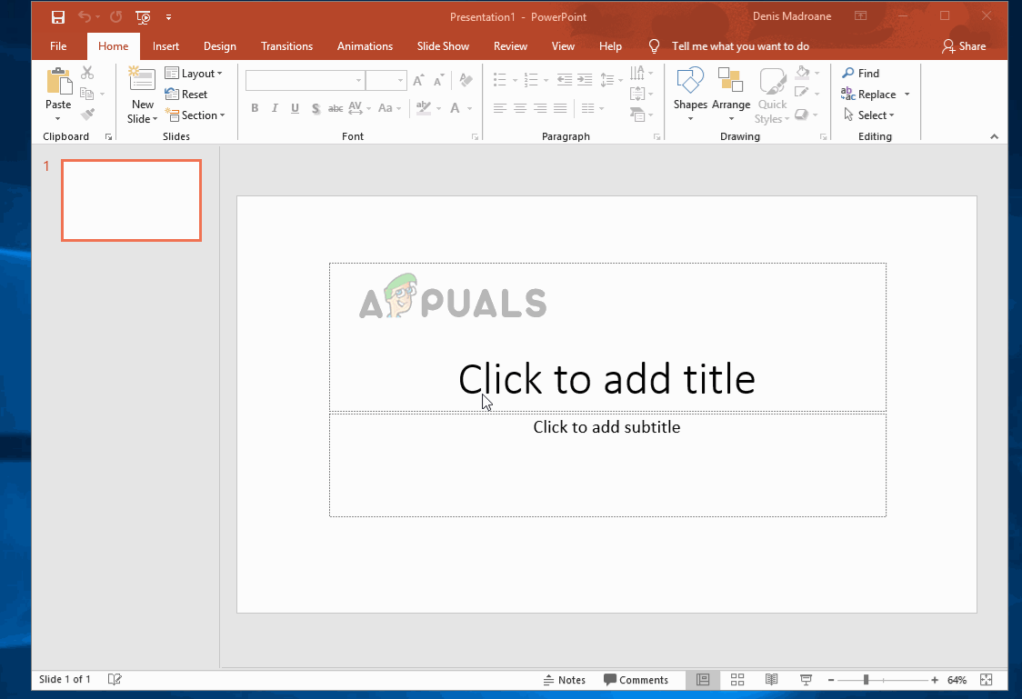The image size is (1022, 699).
Task: Open Slide Sorter view in status bar
Action: coord(737,680)
